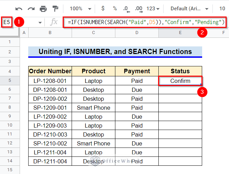The width and height of the screenshot is (229, 174).
Task: Click cell 'DP-1211-004'
Action: point(50,161)
